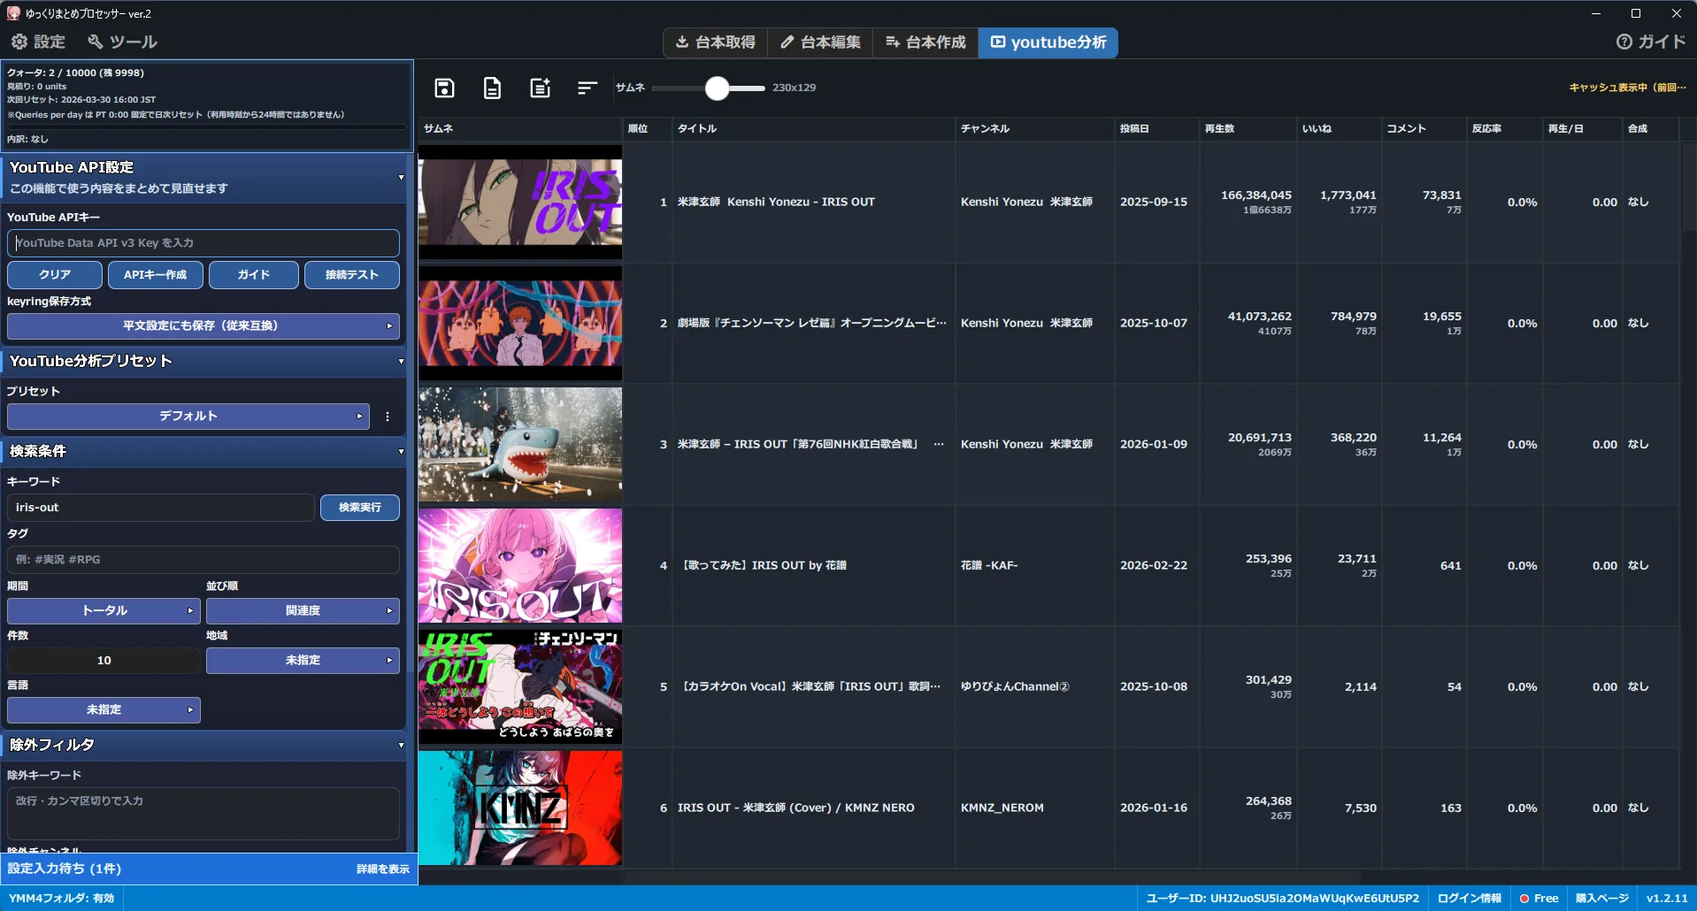This screenshot has width=1697, height=911.
Task: Open the 言語 未指定 dropdown
Action: coord(104,710)
